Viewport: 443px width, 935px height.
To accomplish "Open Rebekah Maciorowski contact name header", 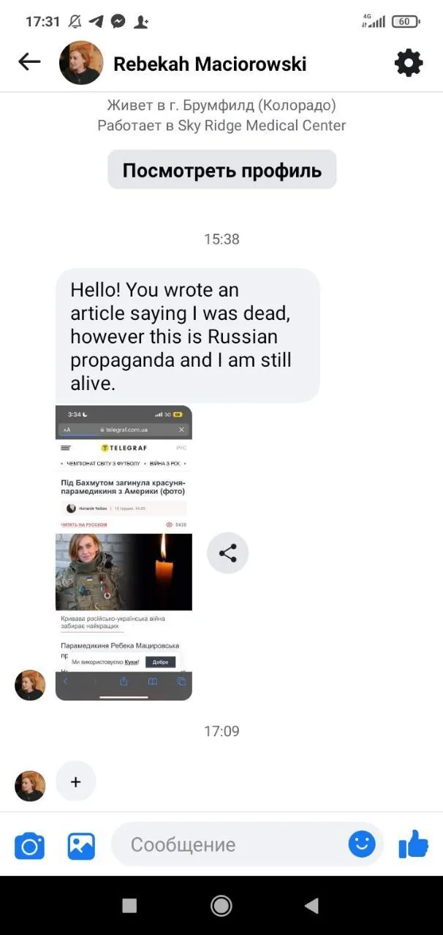I will (x=210, y=64).
